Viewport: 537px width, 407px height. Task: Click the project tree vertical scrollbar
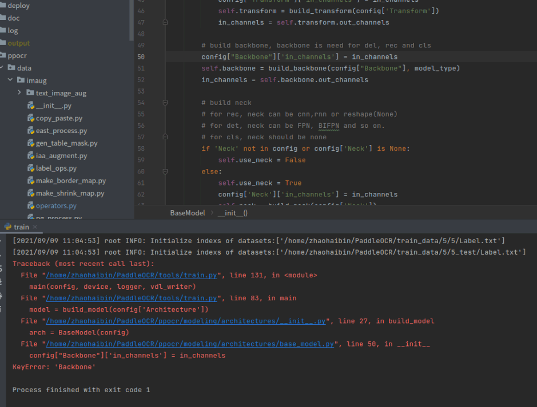point(132,21)
